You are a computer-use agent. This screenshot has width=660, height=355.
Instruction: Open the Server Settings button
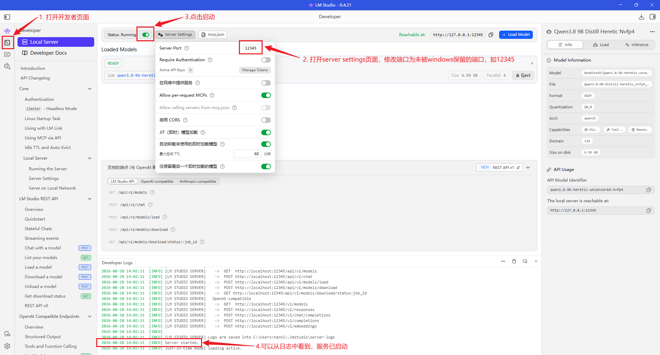(x=175, y=35)
